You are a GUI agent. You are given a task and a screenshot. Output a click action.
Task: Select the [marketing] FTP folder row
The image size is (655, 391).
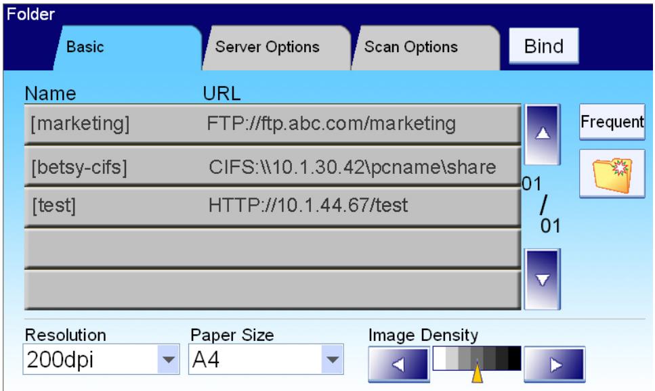pyautogui.click(x=272, y=124)
